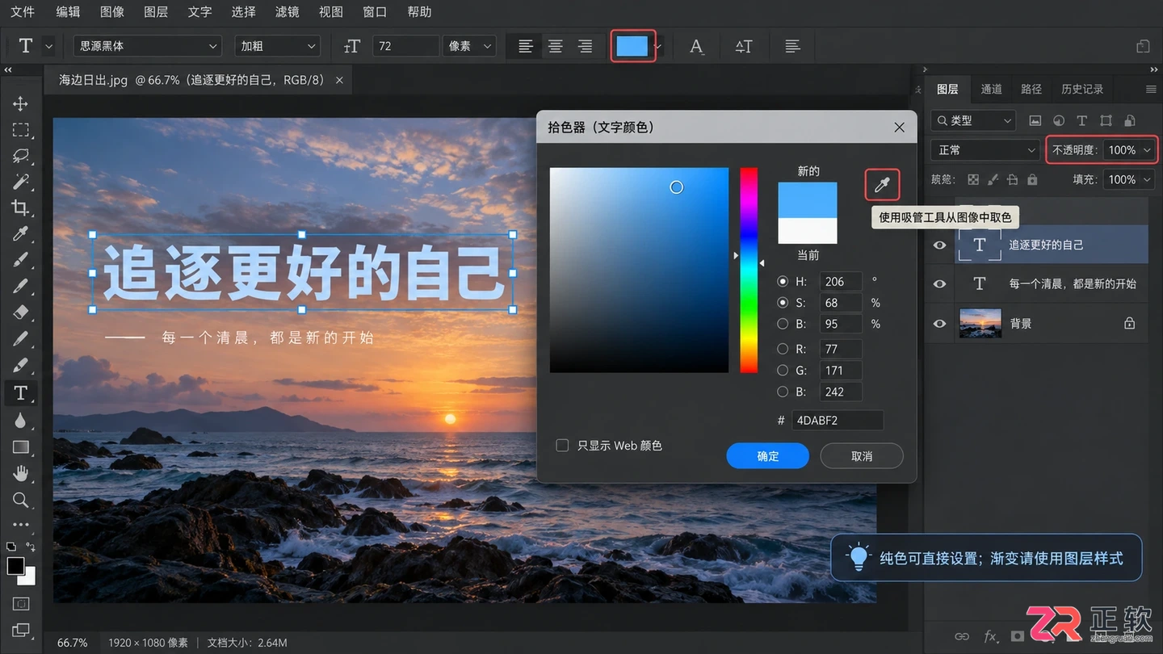Open the 正常 blend mode dropdown

click(985, 150)
